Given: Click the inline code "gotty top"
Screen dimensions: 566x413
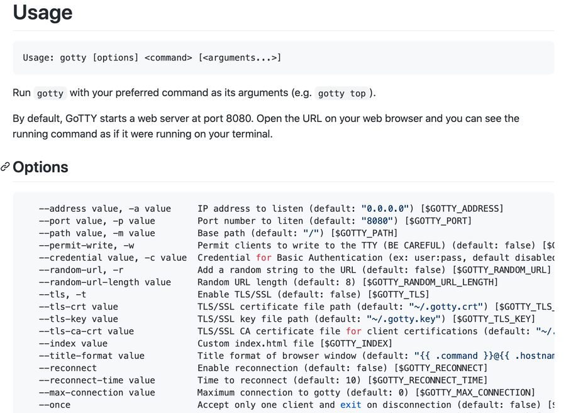Looking at the screenshot, I should point(342,94).
